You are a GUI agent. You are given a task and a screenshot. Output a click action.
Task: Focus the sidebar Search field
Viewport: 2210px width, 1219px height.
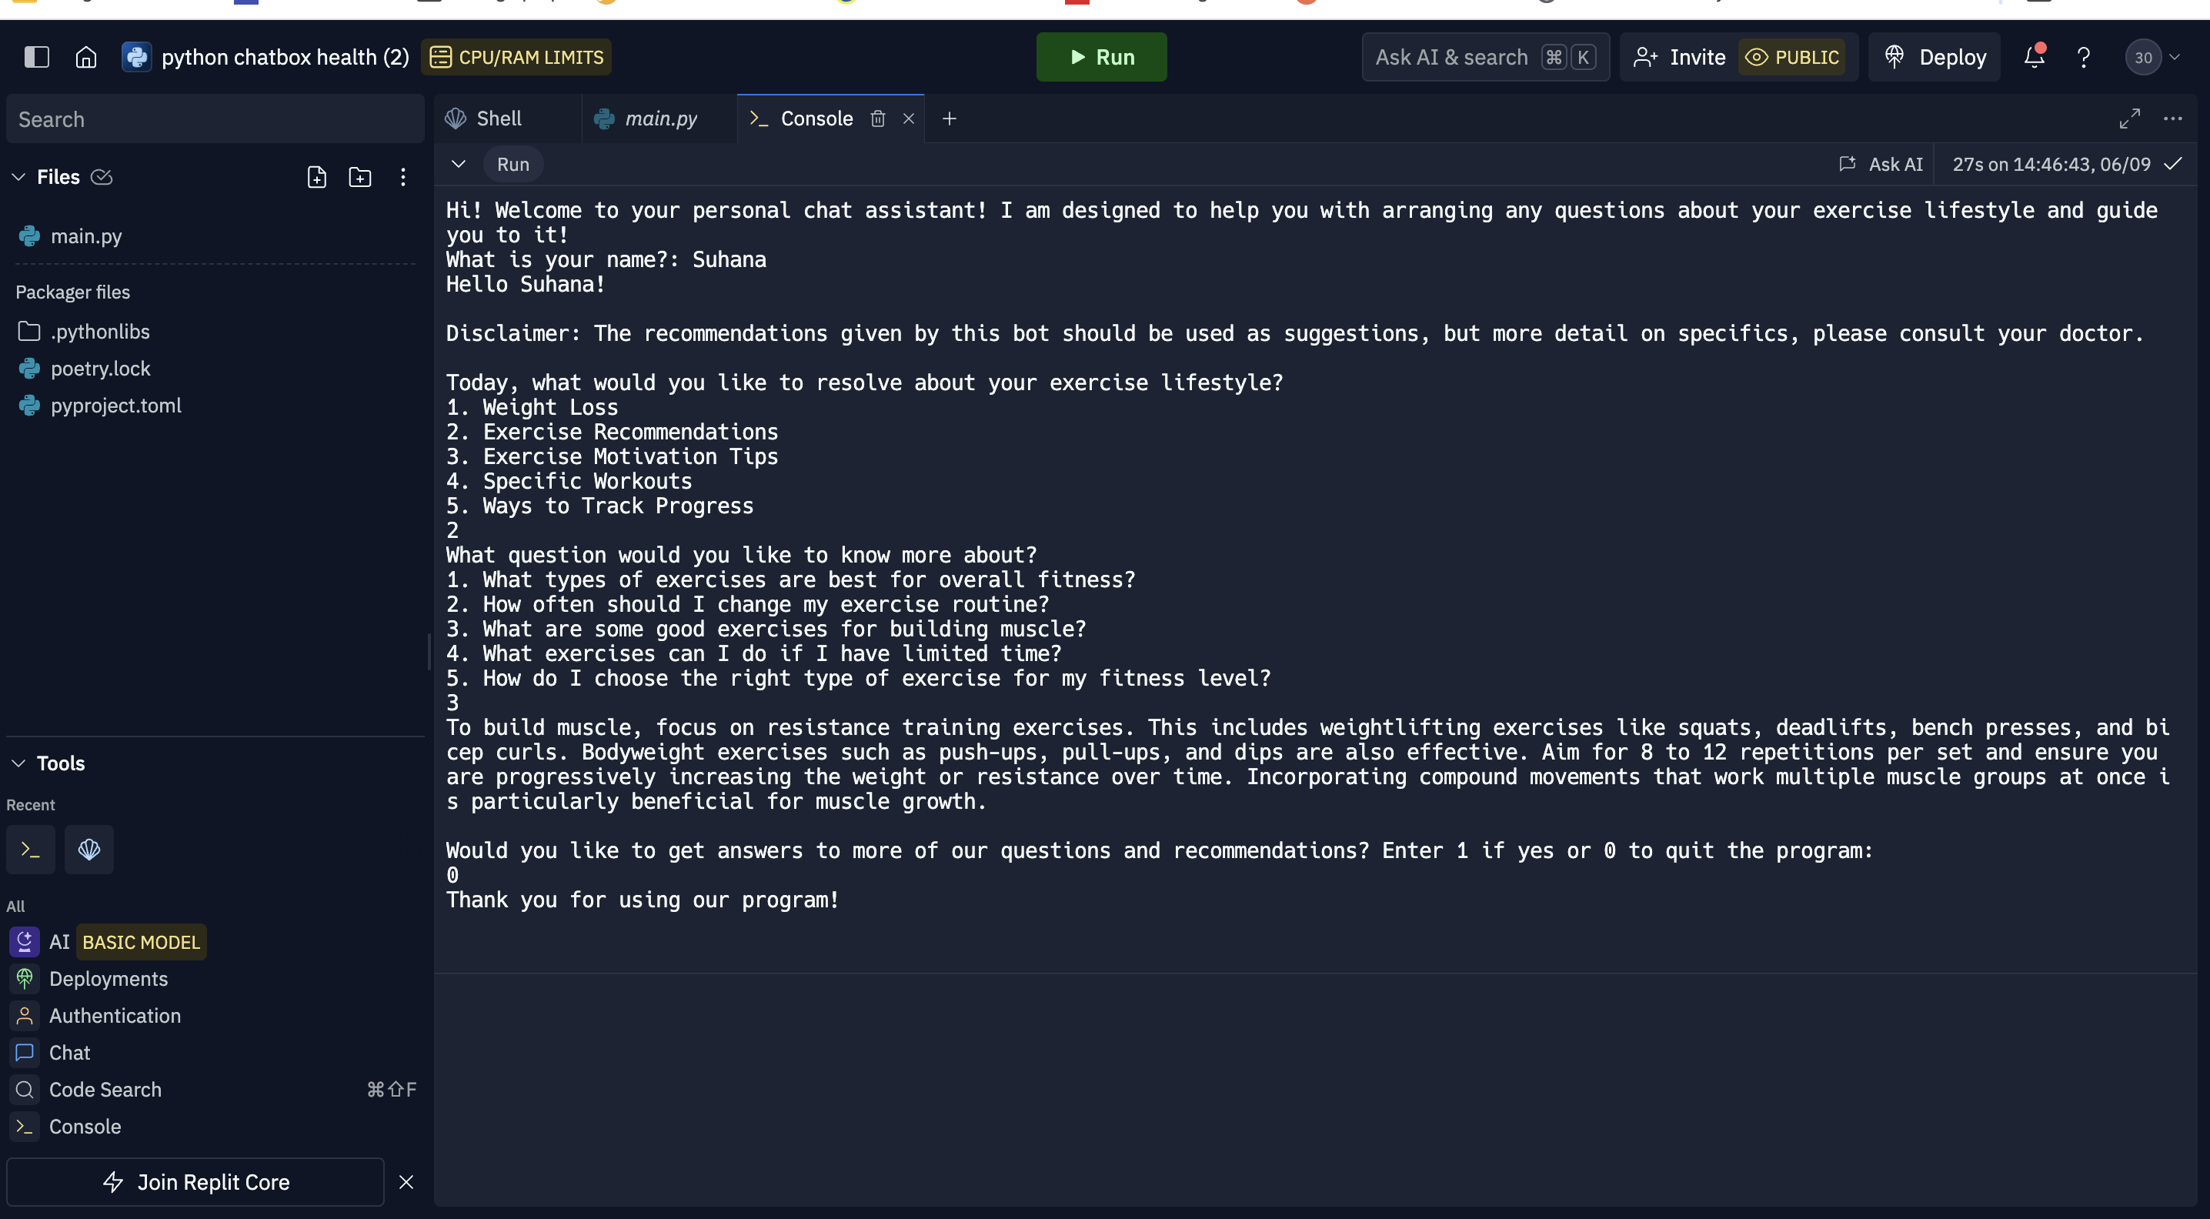[x=215, y=119]
